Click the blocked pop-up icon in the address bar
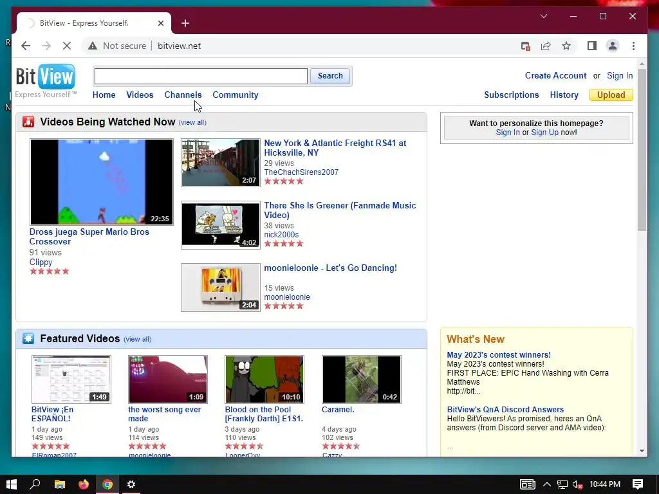 coord(525,46)
